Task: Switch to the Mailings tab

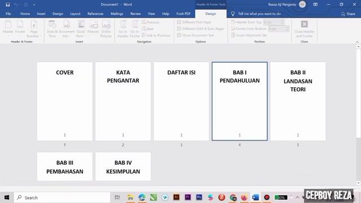Action: 117,14
